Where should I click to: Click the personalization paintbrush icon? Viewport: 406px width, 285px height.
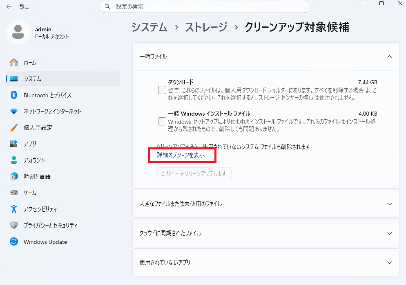[14, 127]
